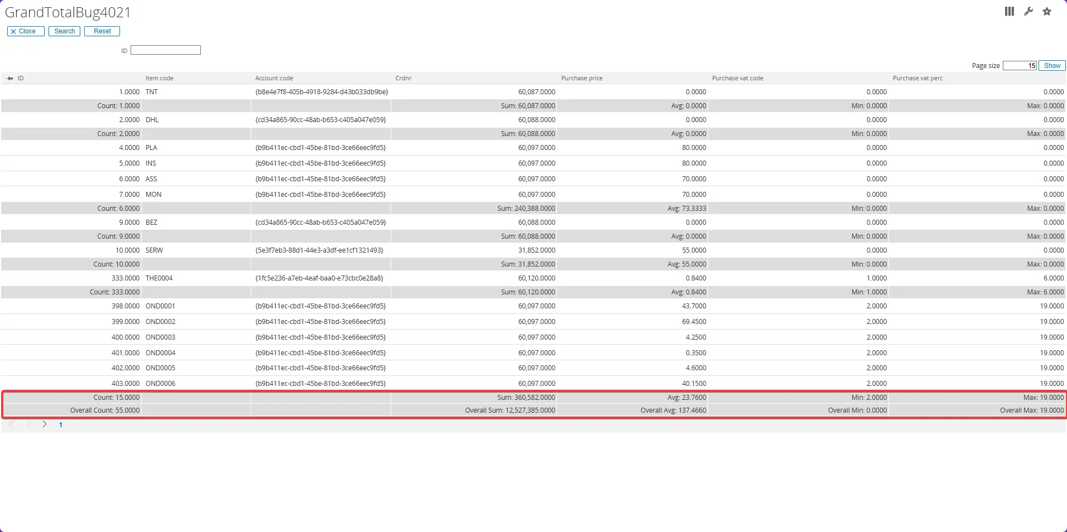
Task: Go to next page with right chevron
Action: [45, 424]
